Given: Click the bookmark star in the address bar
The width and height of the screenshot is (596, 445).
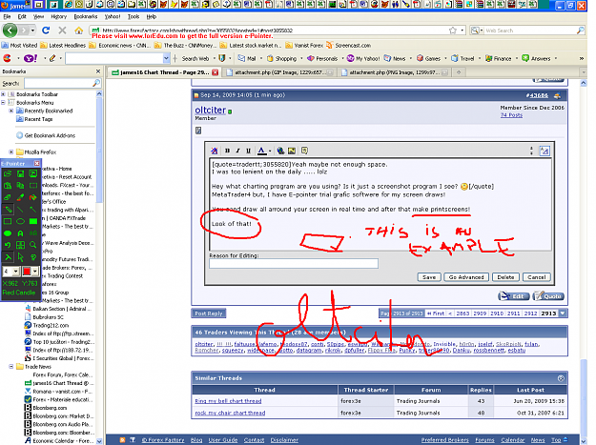Looking at the screenshot, I should pyautogui.click(x=452, y=30).
